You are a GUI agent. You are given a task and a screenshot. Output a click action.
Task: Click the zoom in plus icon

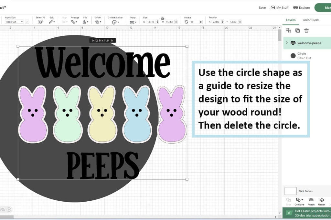(9, 209)
